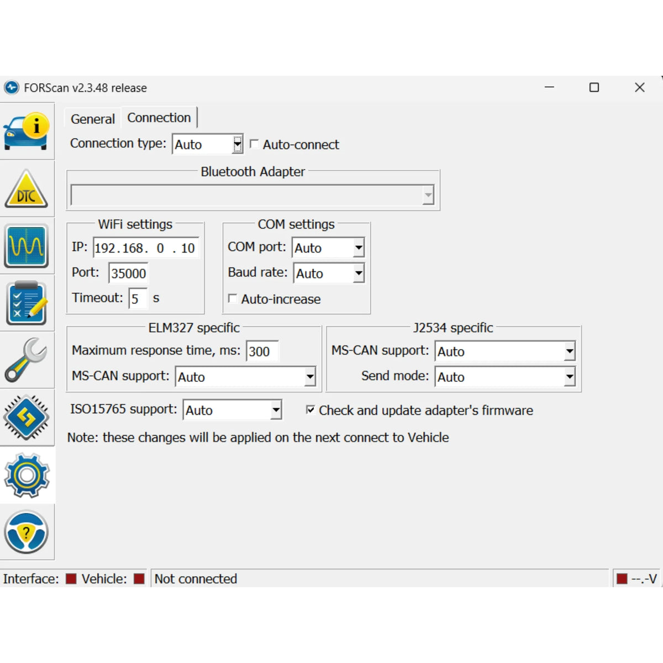Disable Check and update adapter's firmware
This screenshot has width=663, height=663.
point(311,411)
